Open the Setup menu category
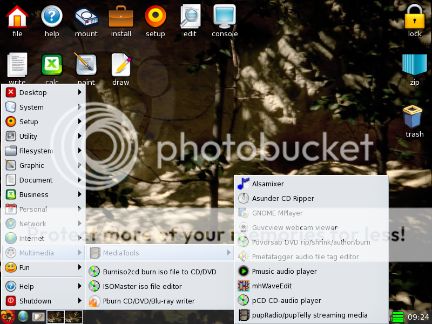This screenshot has width=432, height=324. click(x=44, y=122)
